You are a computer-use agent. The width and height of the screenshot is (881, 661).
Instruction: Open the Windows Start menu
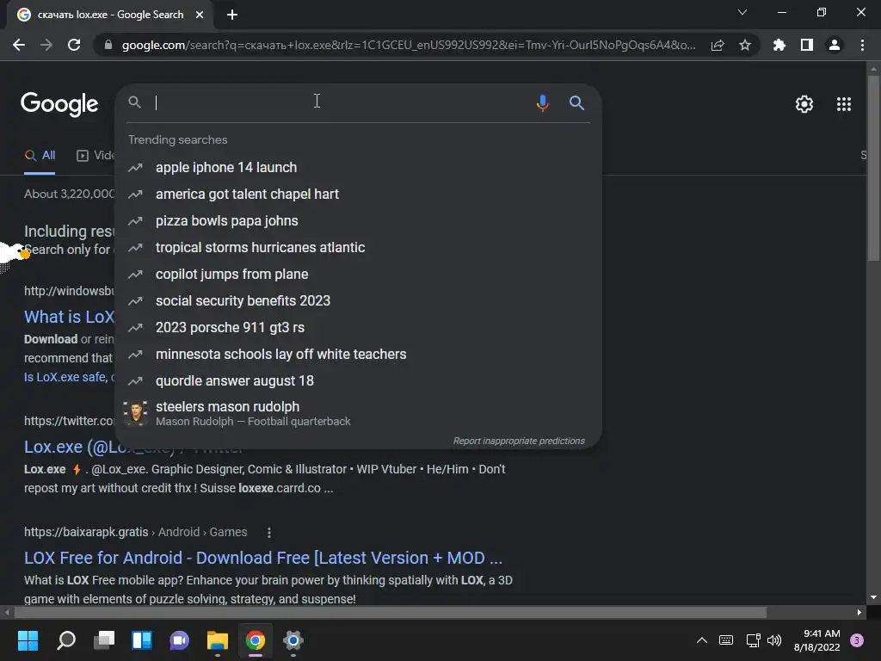pyautogui.click(x=28, y=640)
